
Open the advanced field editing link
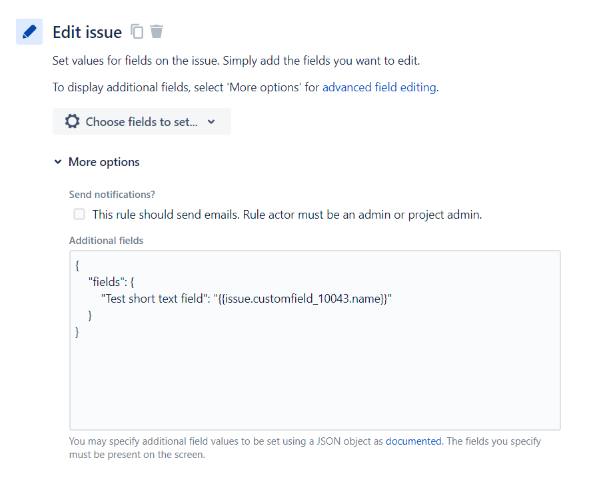pyautogui.click(x=379, y=87)
